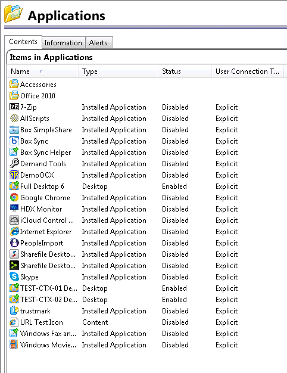Viewport: 287px width, 373px height.
Task: Click the Box SimpleShare icon
Action: pos(14,130)
